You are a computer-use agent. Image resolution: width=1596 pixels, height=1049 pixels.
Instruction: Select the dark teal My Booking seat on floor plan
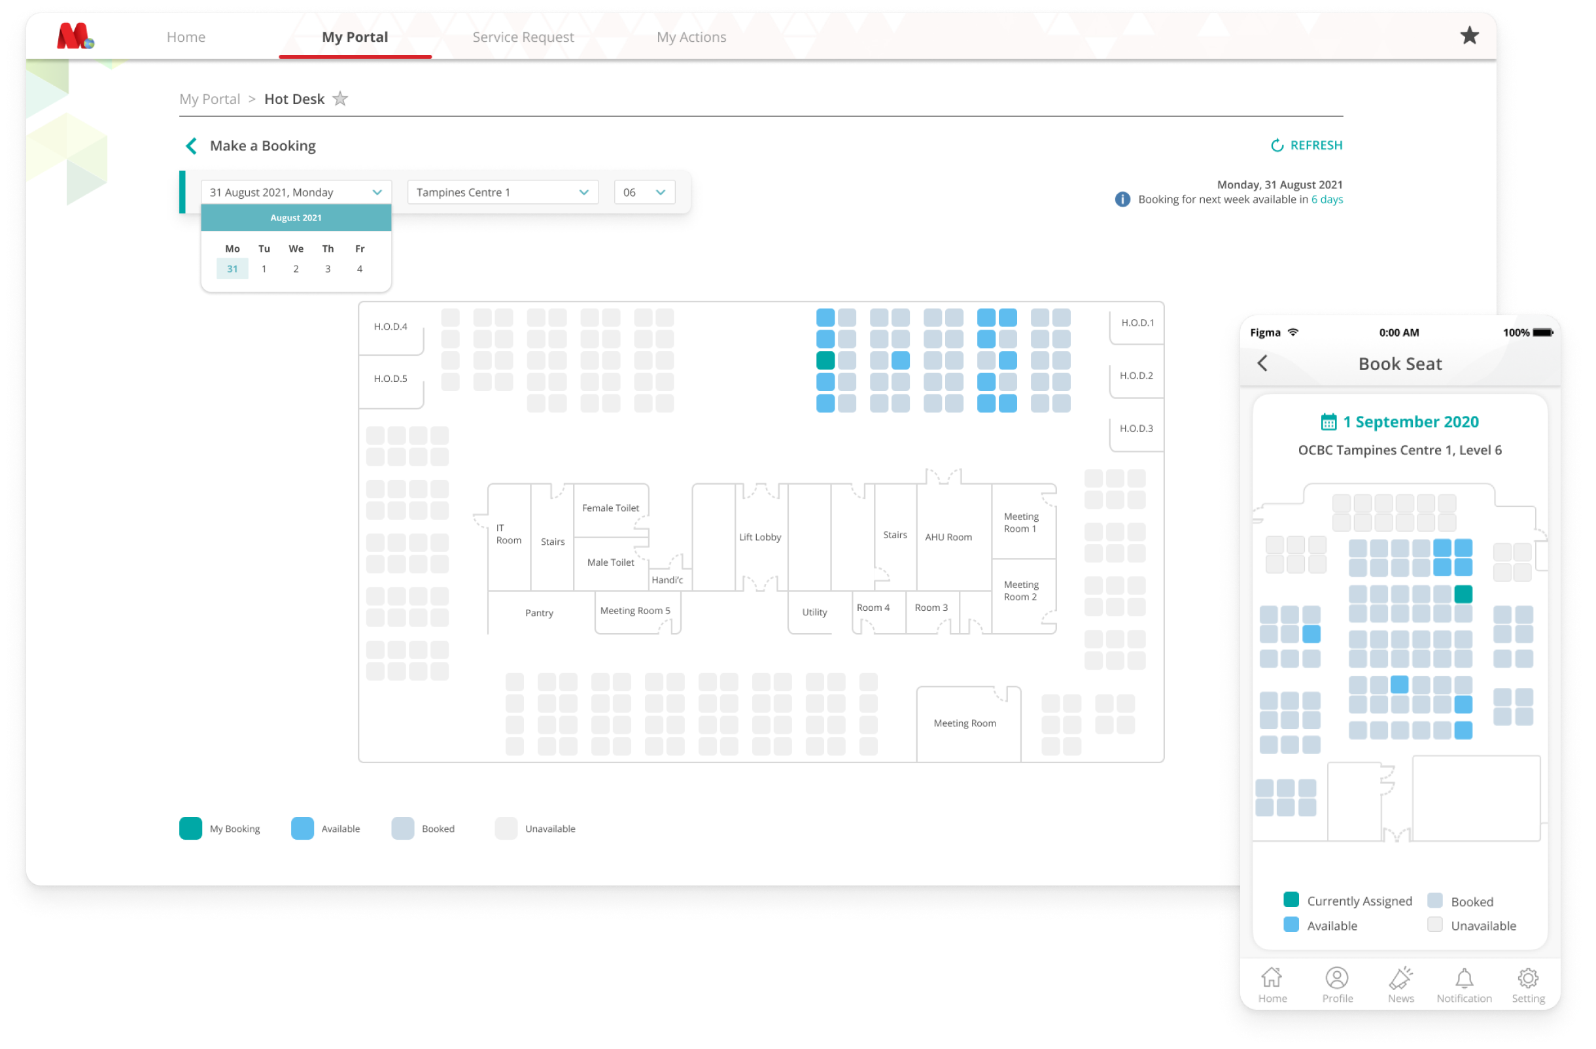(x=825, y=360)
